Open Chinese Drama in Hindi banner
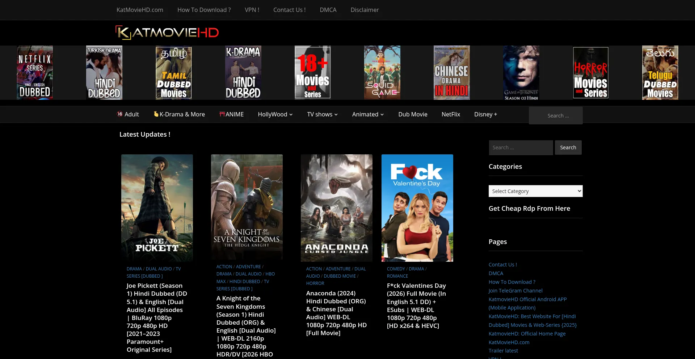 point(452,72)
